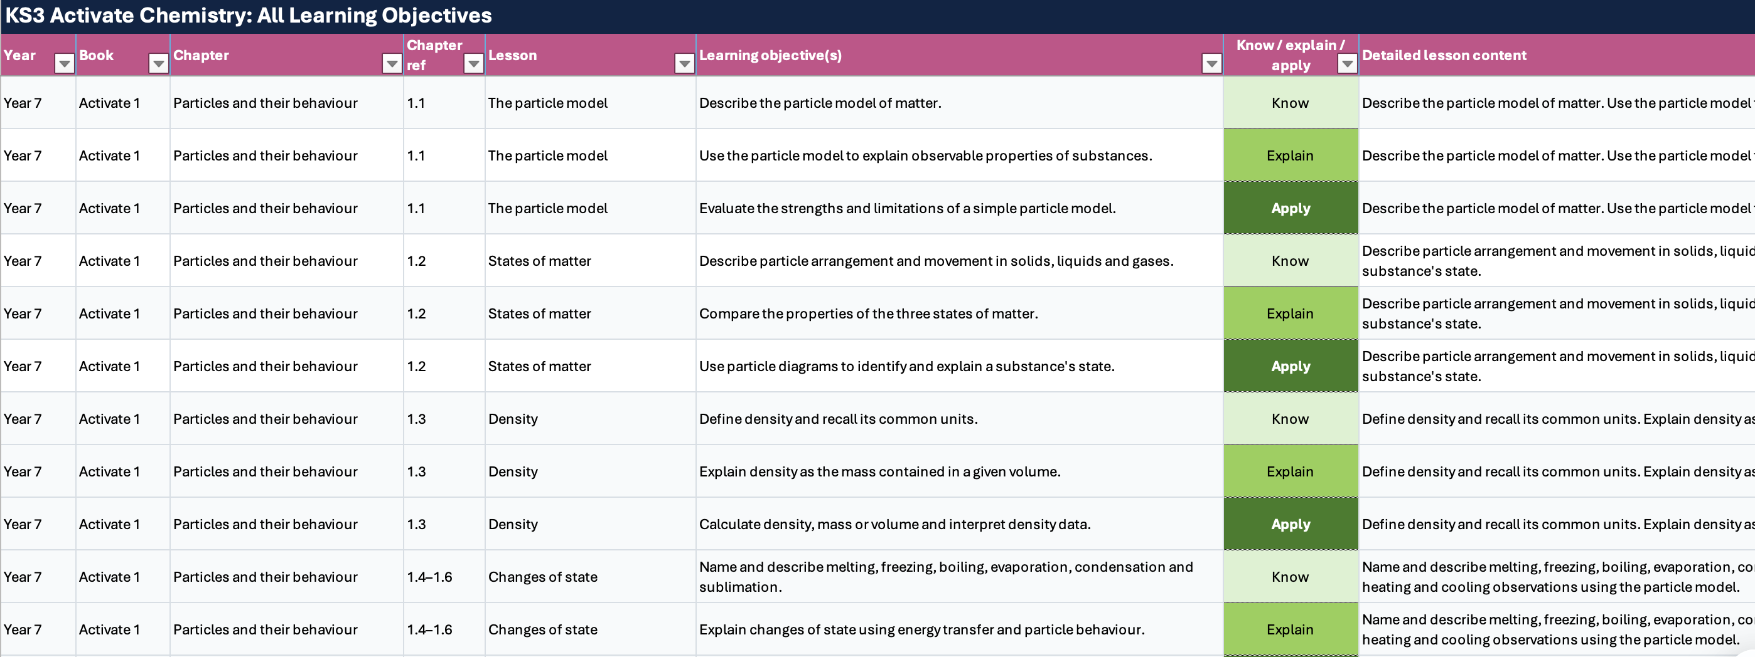Select the 'KS3 Activate Chemistry: All Learning Objectives' title

click(x=249, y=15)
